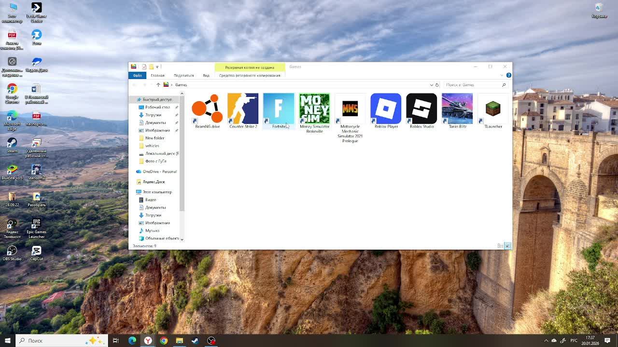Viewport: 618px width, 347px height.
Task: Switch to the Главная ribbon tab
Action: coord(157,75)
